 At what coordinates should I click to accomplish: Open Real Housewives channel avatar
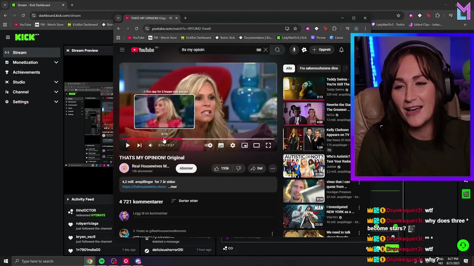(124, 168)
